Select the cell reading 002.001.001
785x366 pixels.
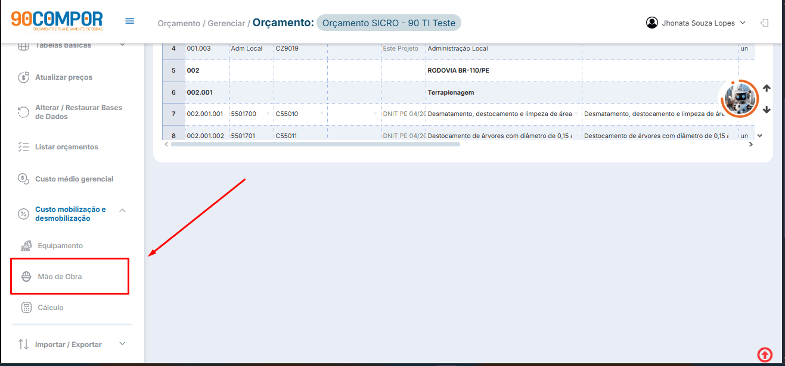click(207, 114)
